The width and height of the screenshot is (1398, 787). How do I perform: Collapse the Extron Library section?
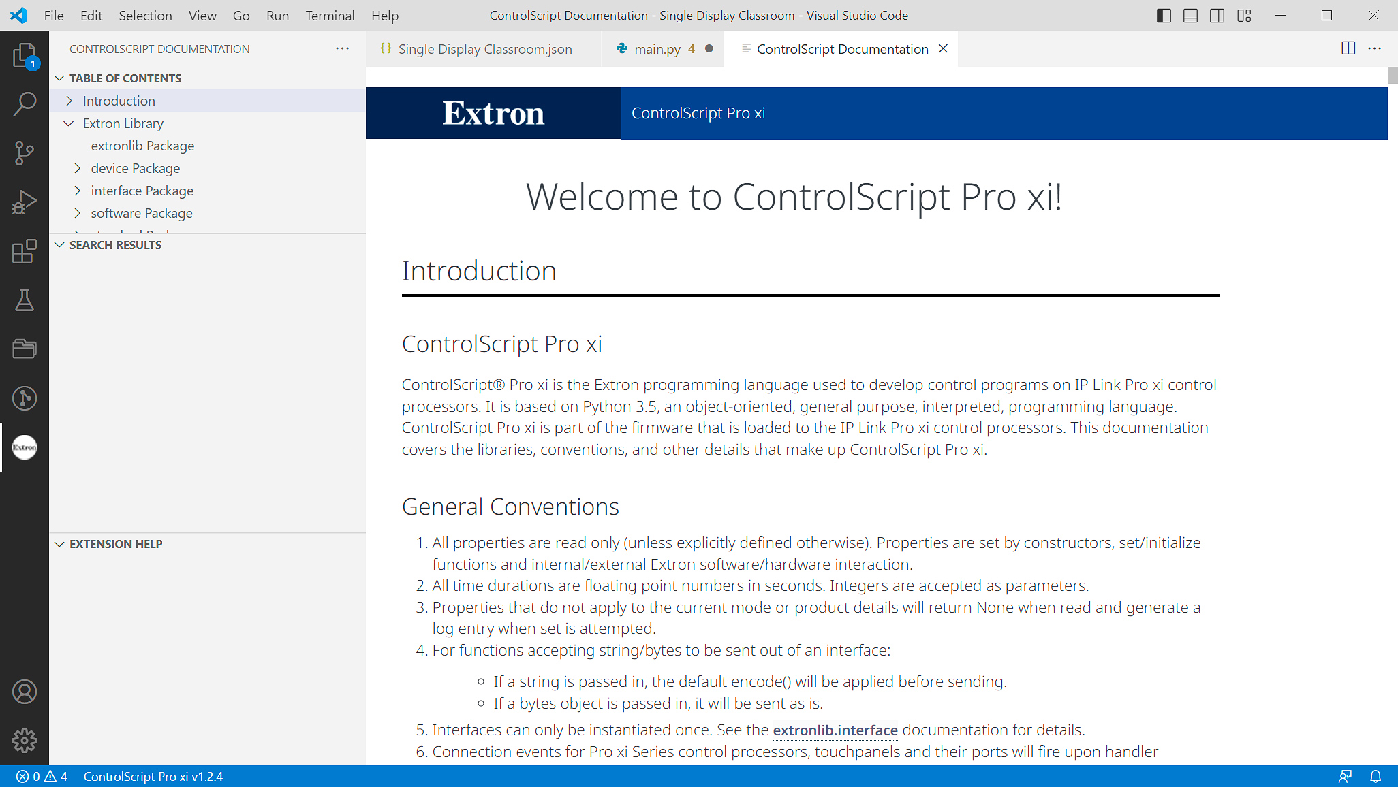tap(69, 123)
